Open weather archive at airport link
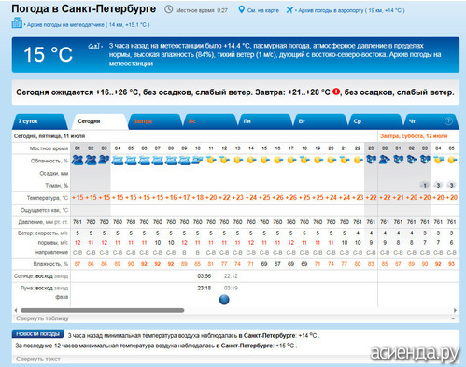The height and width of the screenshot is (367, 466). (351, 10)
